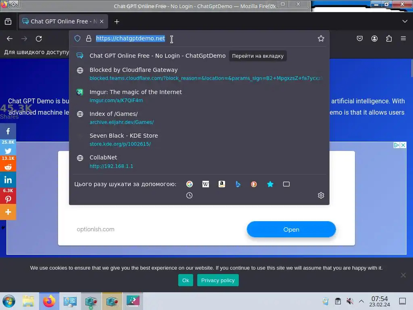Toggle the muted volume tray icon

(x=350, y=301)
